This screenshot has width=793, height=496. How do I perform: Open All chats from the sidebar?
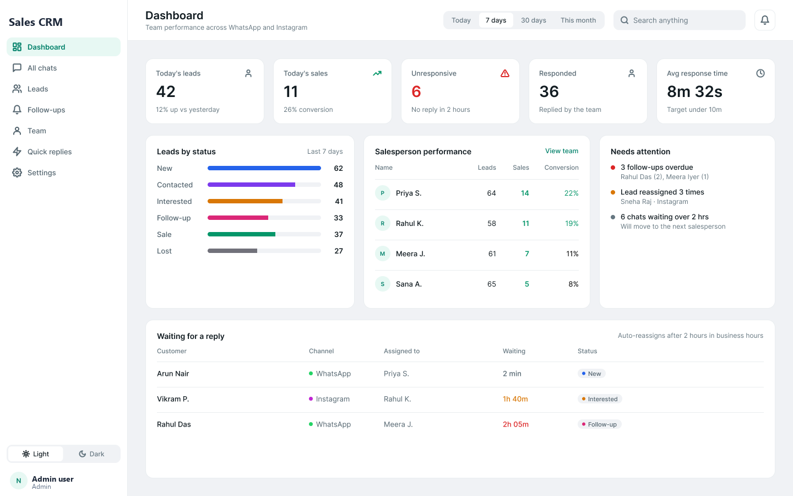tap(63, 68)
